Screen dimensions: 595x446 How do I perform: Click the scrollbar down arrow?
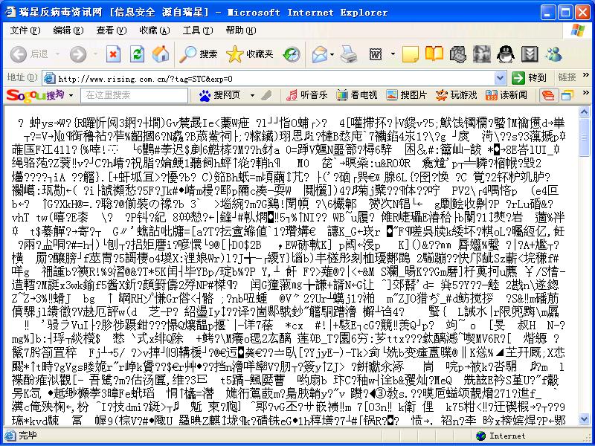click(584, 419)
